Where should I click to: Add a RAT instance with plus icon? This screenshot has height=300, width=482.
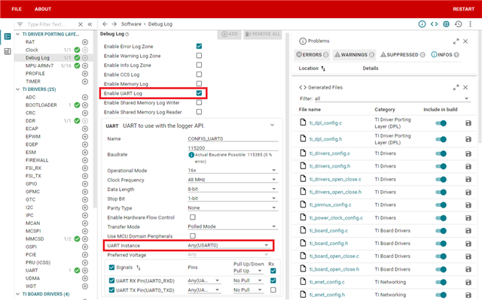85,42
